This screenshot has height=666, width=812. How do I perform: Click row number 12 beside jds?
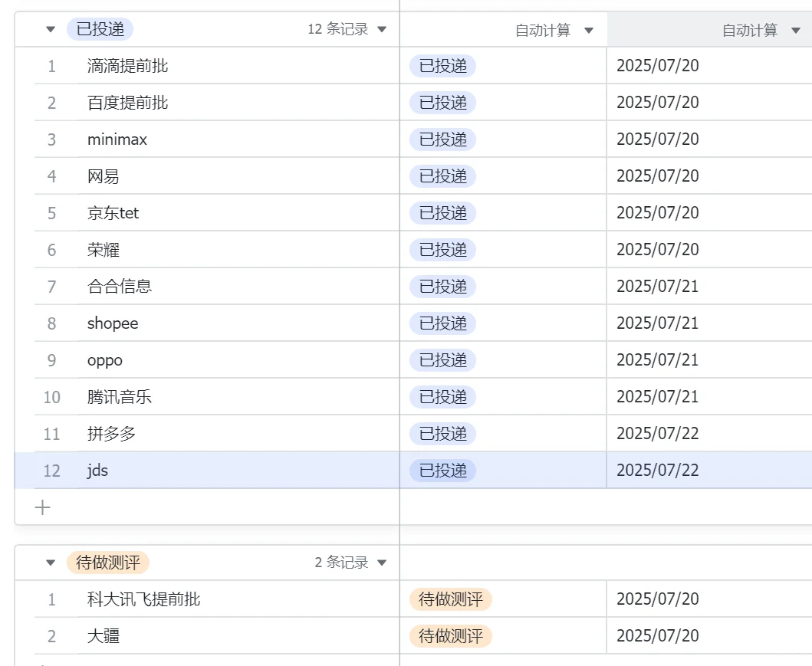[52, 471]
